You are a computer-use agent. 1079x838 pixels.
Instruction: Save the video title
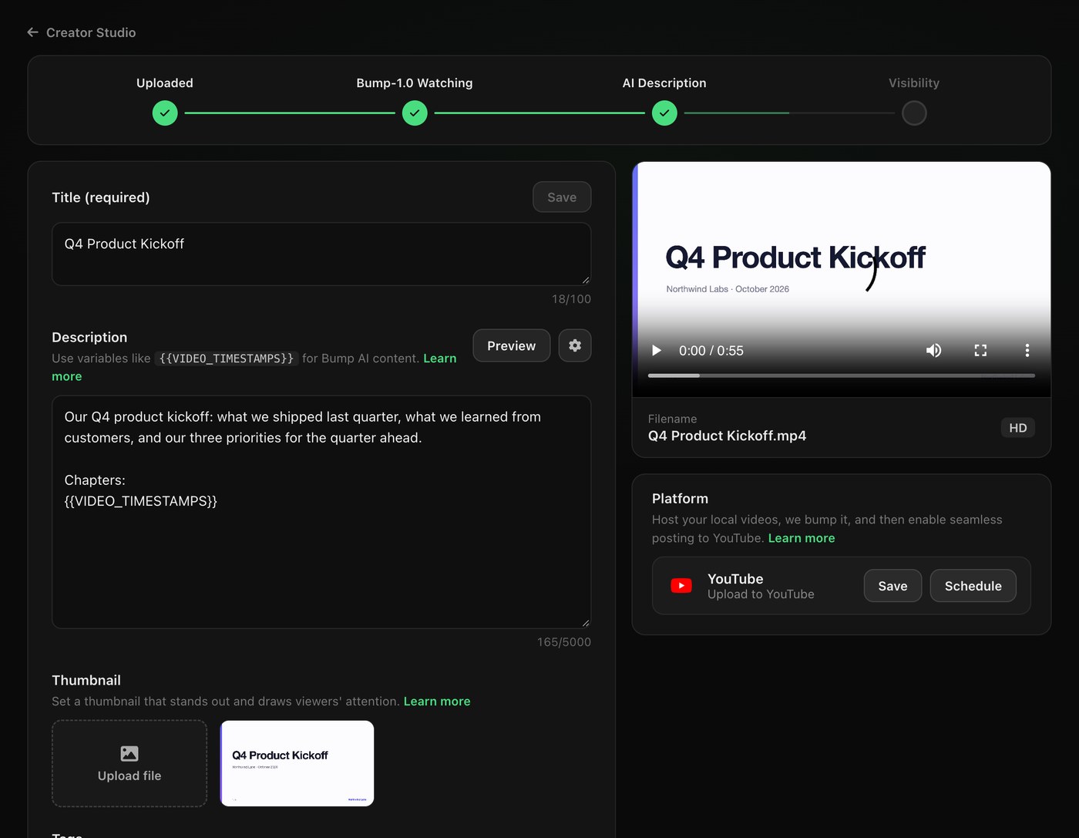[562, 197]
